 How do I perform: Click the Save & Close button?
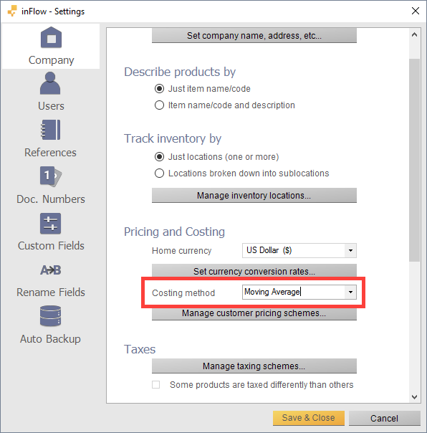click(309, 418)
